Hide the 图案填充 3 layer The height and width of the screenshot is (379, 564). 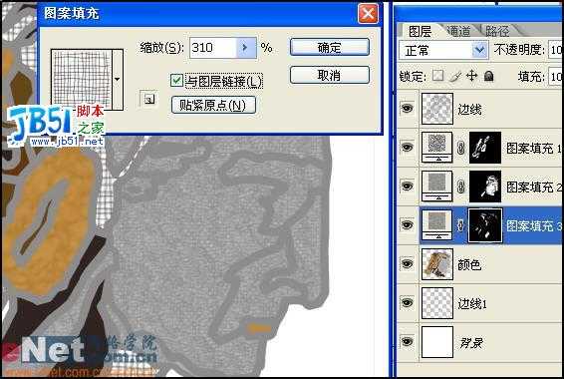click(x=407, y=224)
